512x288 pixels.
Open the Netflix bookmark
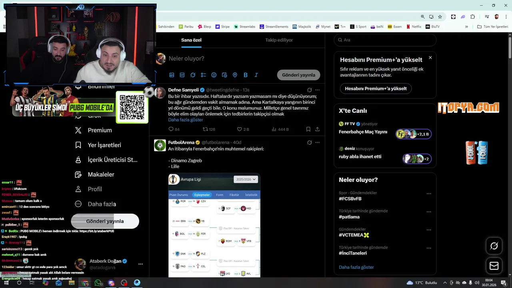click(x=414, y=27)
